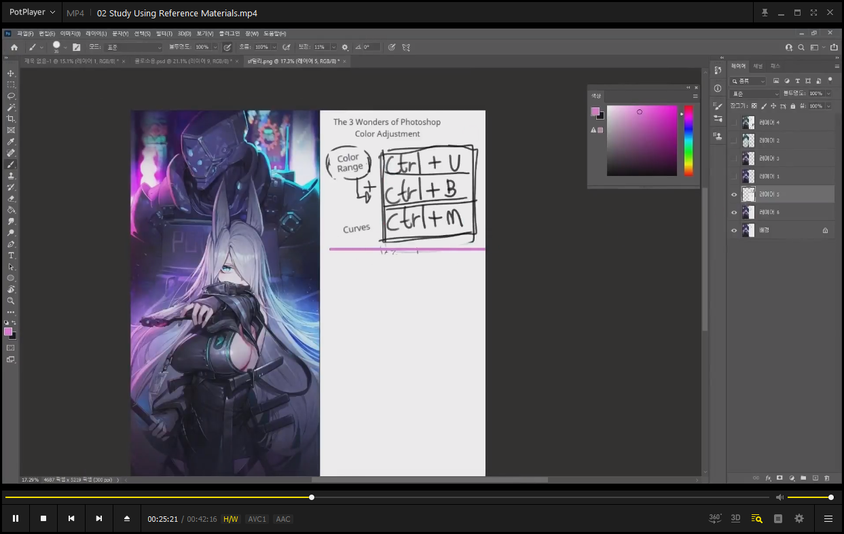The width and height of the screenshot is (844, 534).
Task: Show layer 레이어 4 visibility
Action: tap(734, 122)
